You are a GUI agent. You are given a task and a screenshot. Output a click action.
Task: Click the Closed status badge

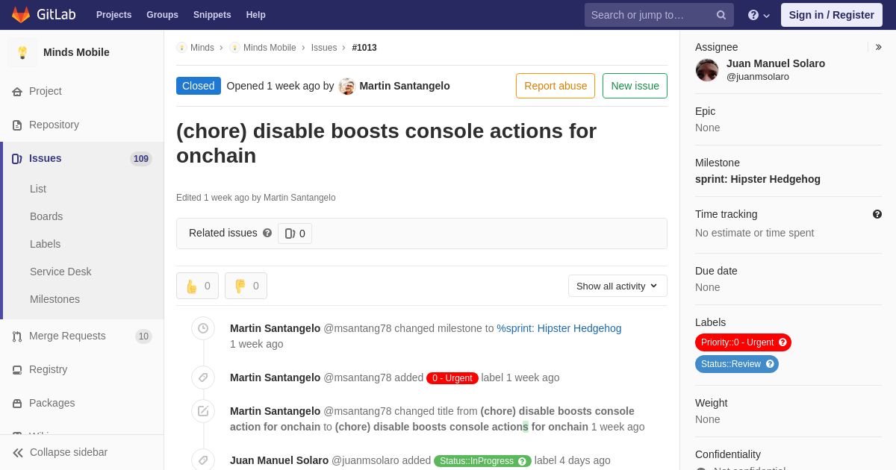(x=199, y=86)
